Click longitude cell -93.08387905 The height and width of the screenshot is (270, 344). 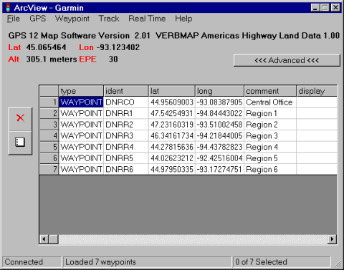[219, 102]
